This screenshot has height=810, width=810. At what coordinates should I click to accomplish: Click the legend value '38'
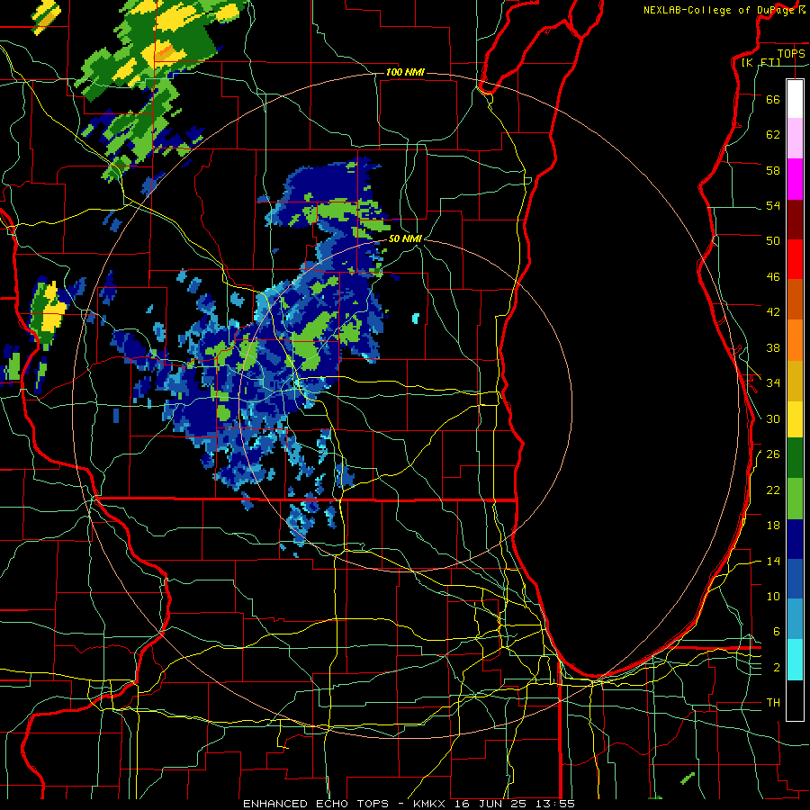pyautogui.click(x=773, y=347)
